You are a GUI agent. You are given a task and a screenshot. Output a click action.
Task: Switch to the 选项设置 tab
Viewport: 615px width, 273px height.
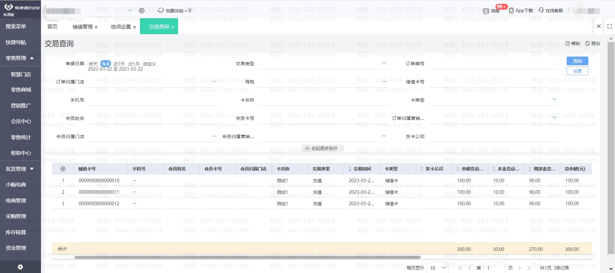coord(121,27)
